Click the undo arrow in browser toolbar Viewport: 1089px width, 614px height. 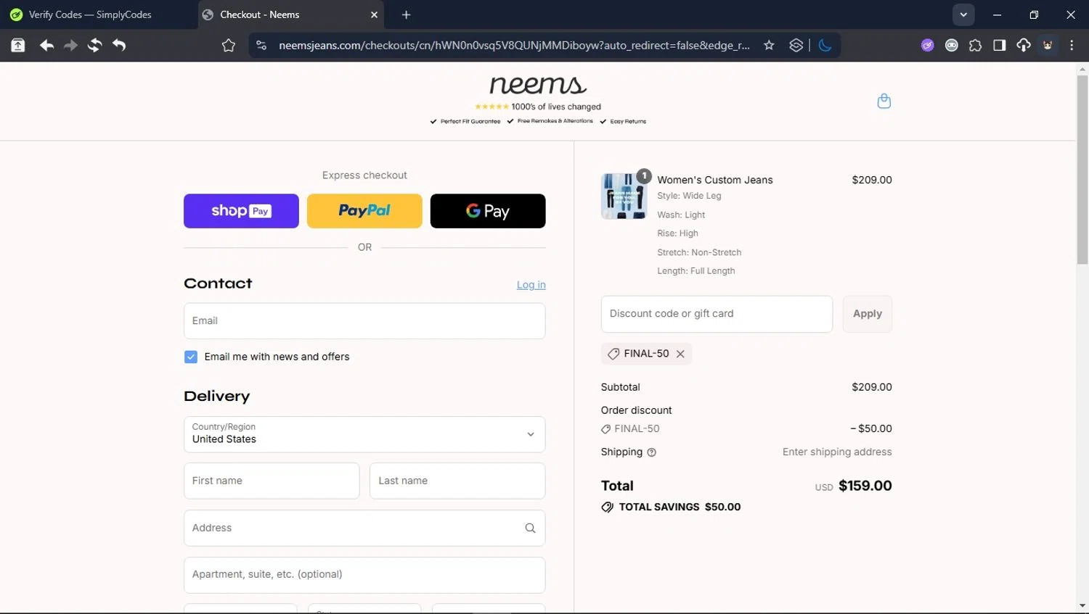(x=119, y=45)
